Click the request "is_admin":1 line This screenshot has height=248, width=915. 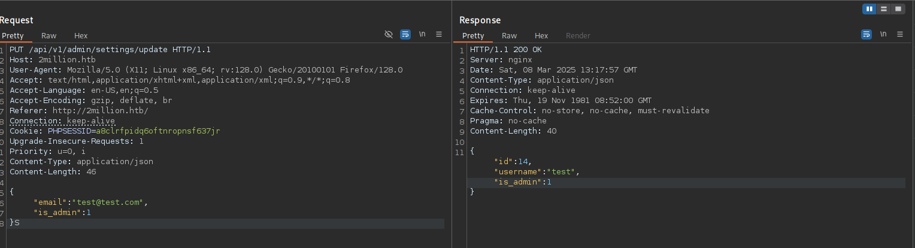62,213
